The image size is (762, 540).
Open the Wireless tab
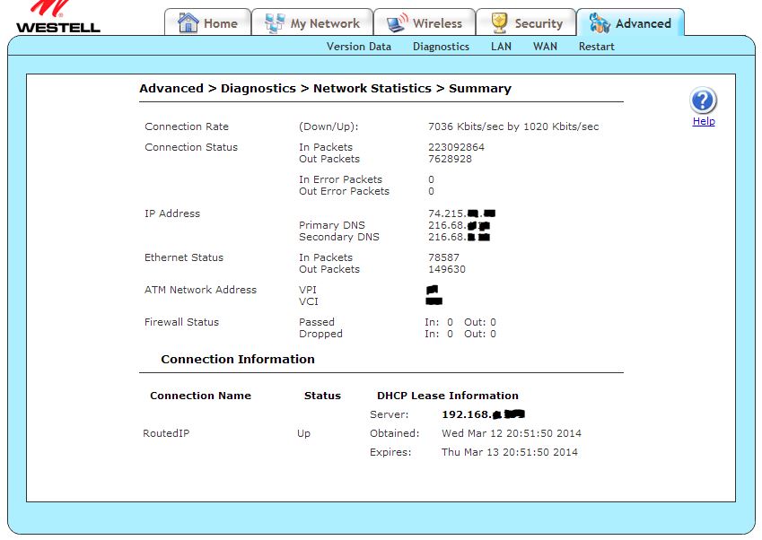[425, 22]
